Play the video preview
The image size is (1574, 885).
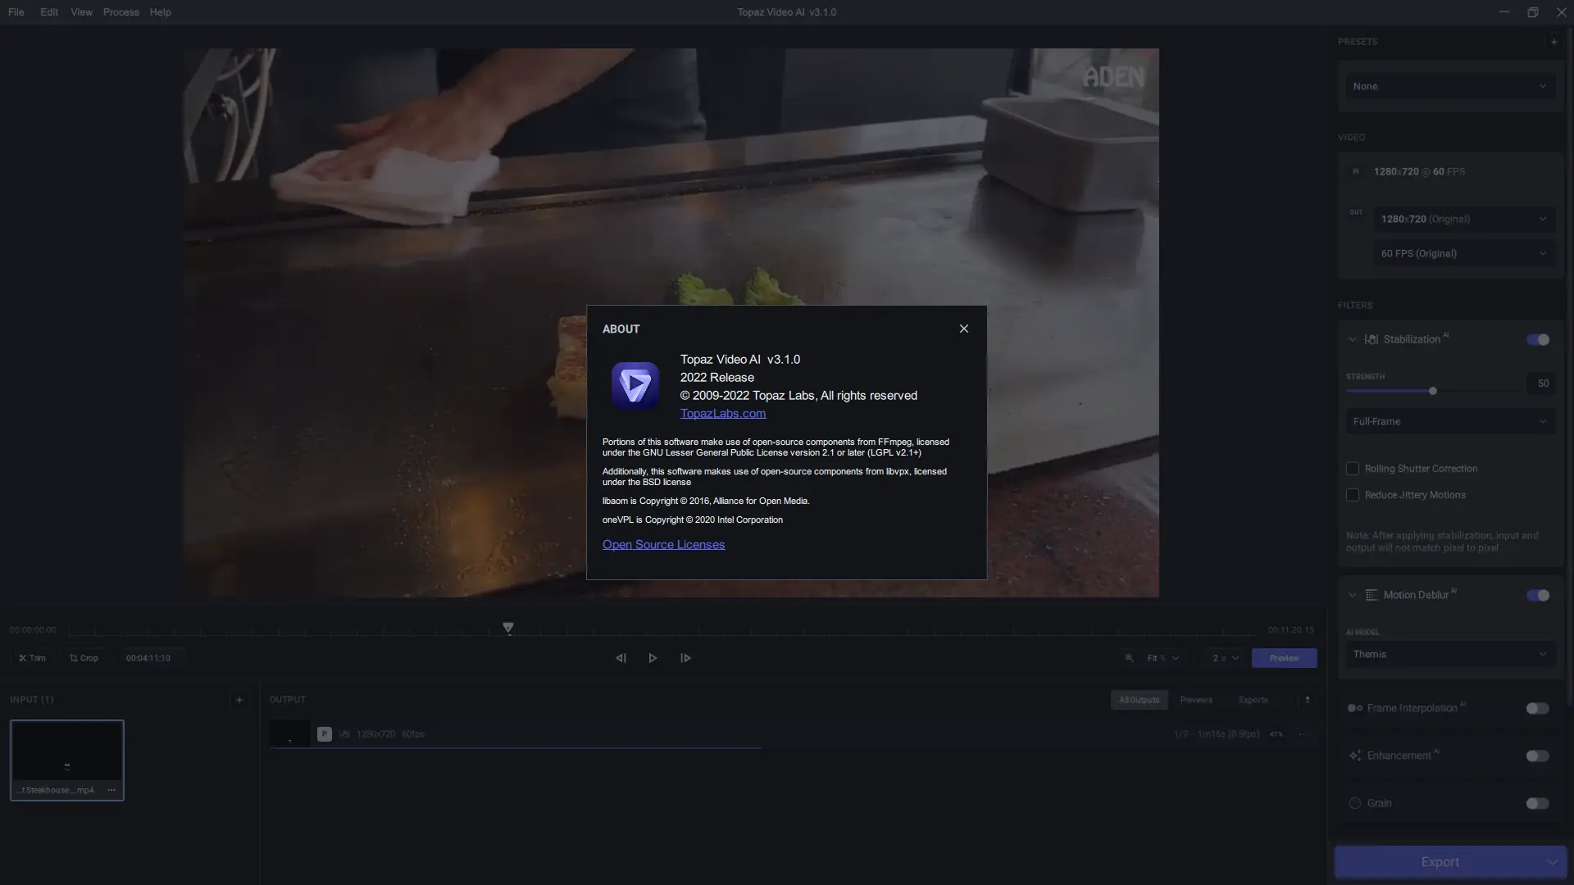click(x=653, y=658)
